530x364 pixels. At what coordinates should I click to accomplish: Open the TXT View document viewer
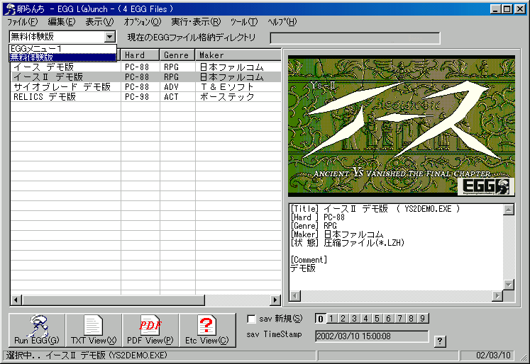(x=94, y=330)
